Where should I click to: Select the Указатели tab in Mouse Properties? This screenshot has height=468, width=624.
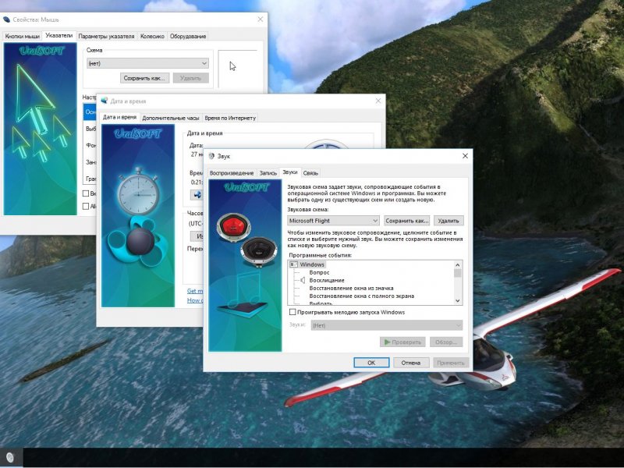59,35
